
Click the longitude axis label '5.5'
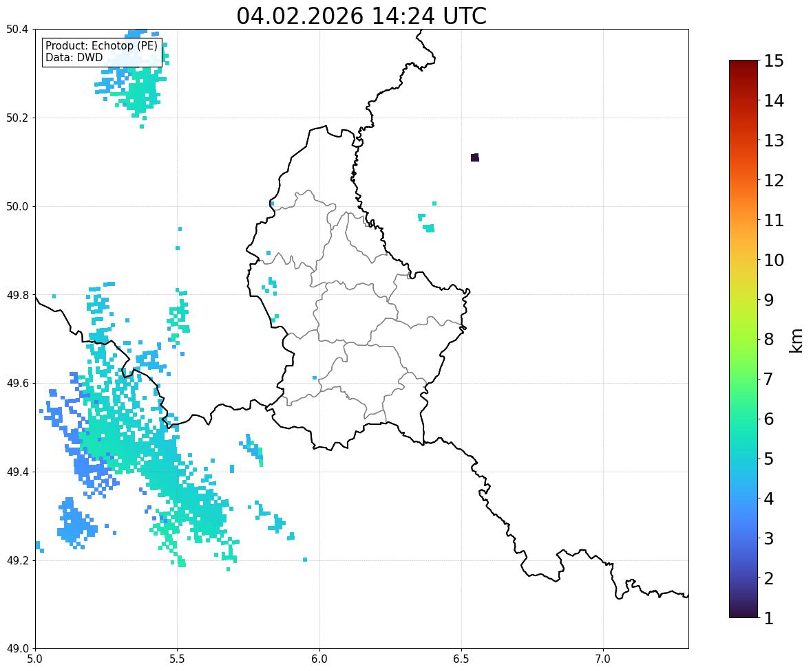click(178, 659)
